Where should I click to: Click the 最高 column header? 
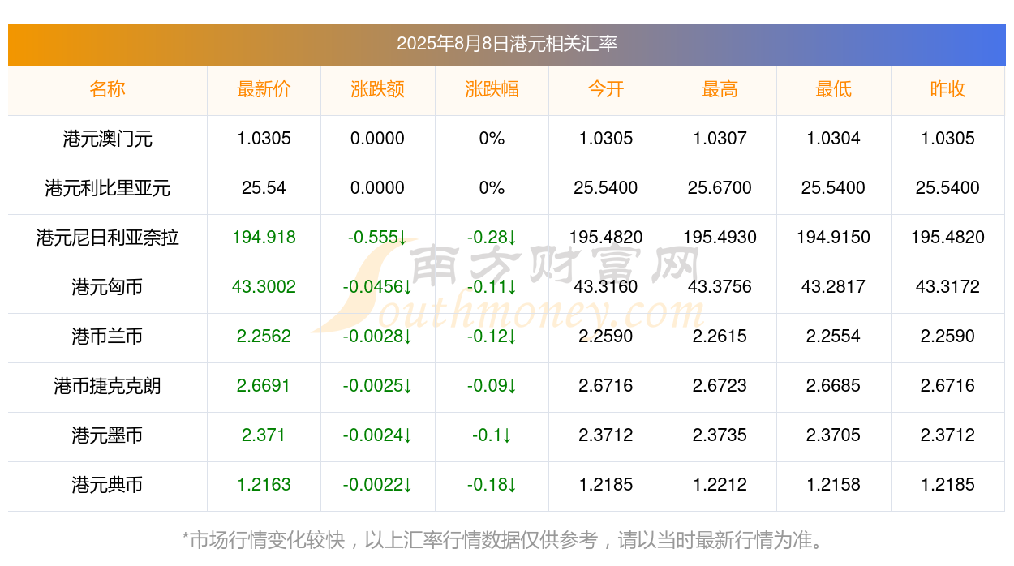(x=720, y=89)
